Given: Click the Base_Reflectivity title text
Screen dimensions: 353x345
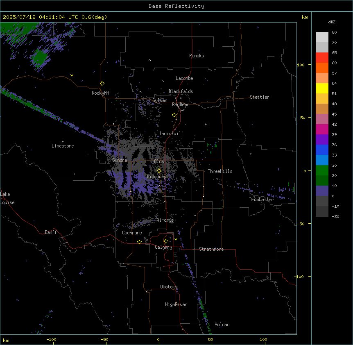Looking at the screenshot, I should click(x=176, y=6).
